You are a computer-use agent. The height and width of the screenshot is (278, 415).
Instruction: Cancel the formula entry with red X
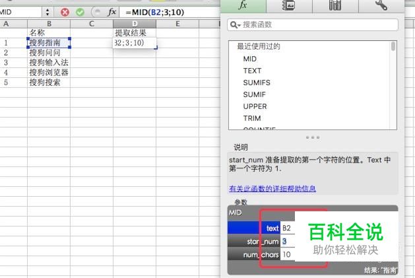pos(65,12)
